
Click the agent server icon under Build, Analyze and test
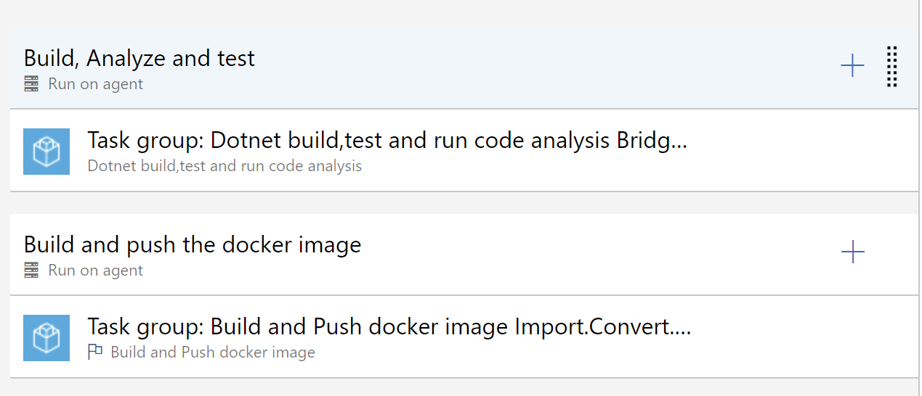[31, 84]
